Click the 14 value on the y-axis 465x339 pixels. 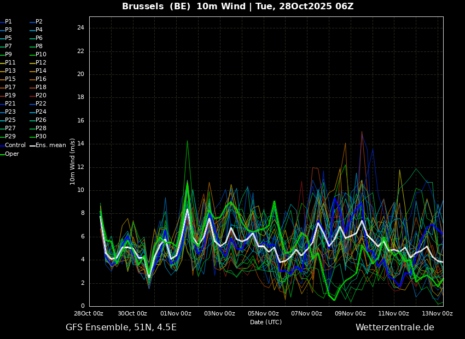pos(80,144)
